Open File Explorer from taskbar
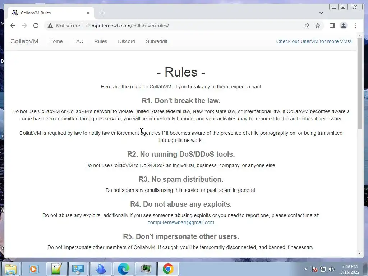Image resolution: width=368 pixels, height=276 pixels. 11,269
